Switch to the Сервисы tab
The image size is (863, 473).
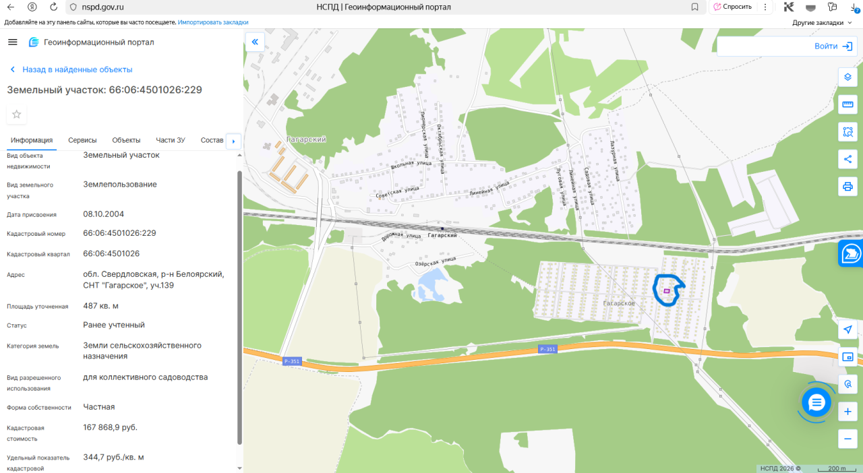click(82, 140)
